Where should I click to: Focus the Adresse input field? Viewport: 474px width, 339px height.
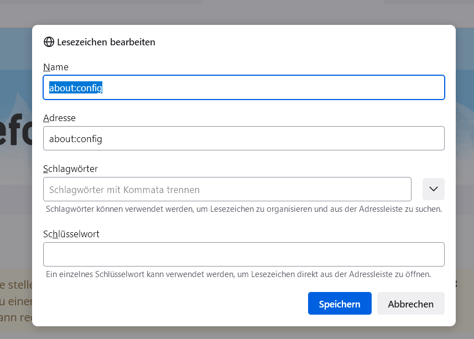click(x=243, y=139)
